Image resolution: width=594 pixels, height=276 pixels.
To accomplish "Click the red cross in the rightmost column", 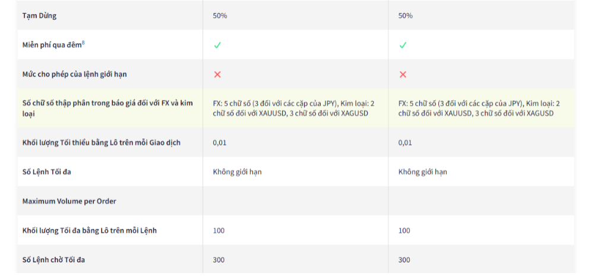I will (x=403, y=74).
